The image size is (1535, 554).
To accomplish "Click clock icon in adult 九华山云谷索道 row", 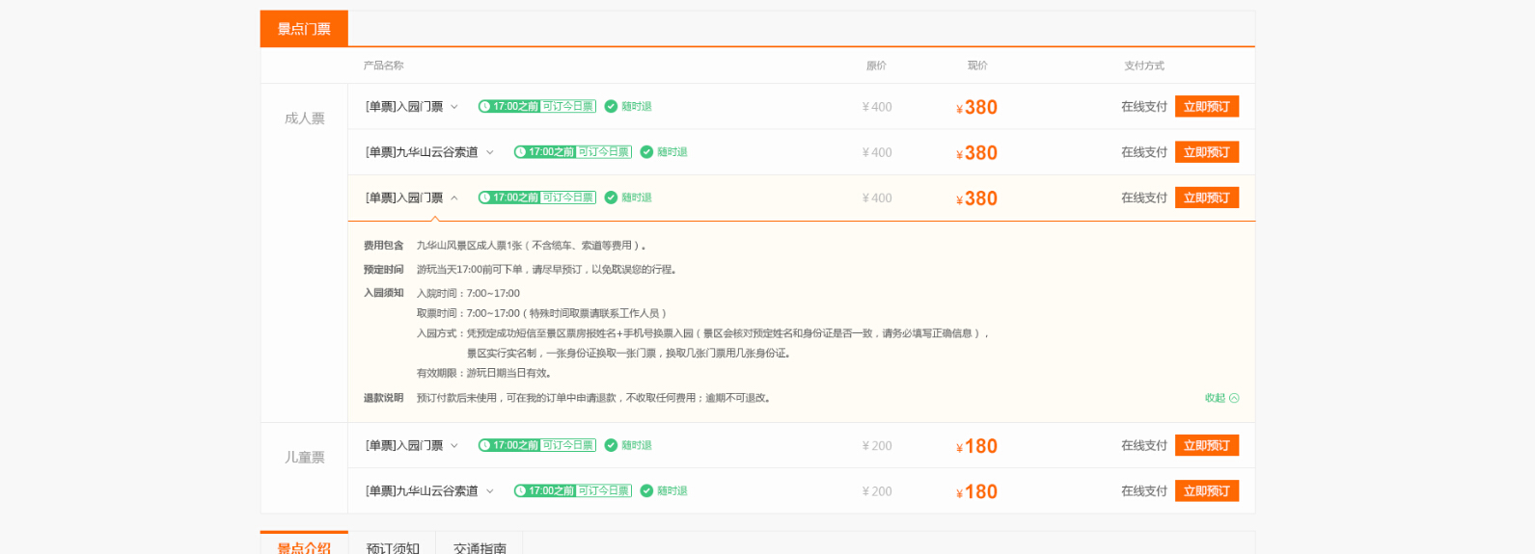I will [521, 152].
